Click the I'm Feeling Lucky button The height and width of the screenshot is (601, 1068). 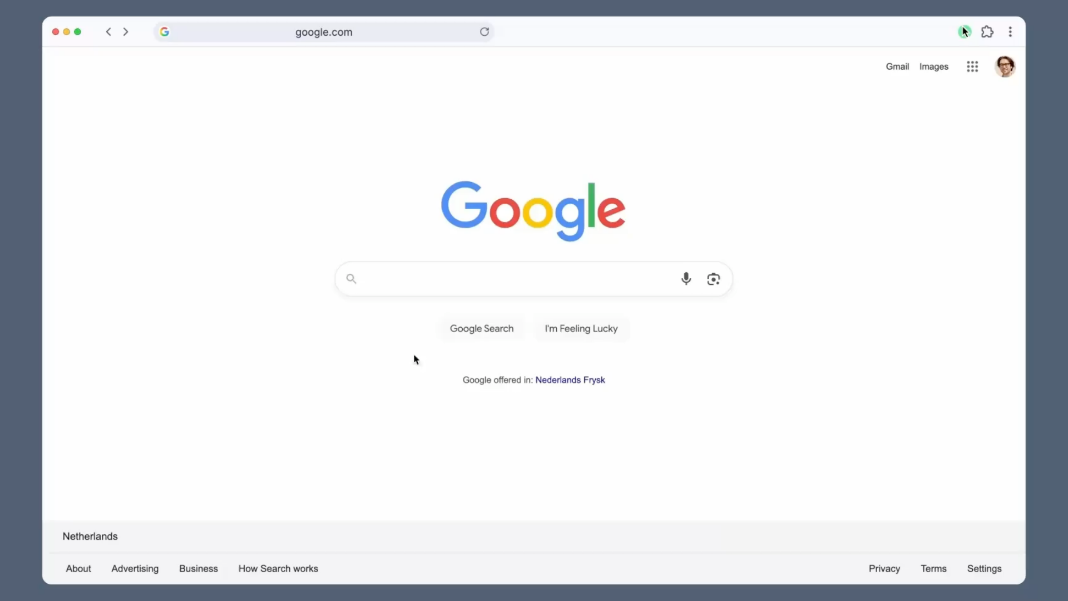pos(581,328)
